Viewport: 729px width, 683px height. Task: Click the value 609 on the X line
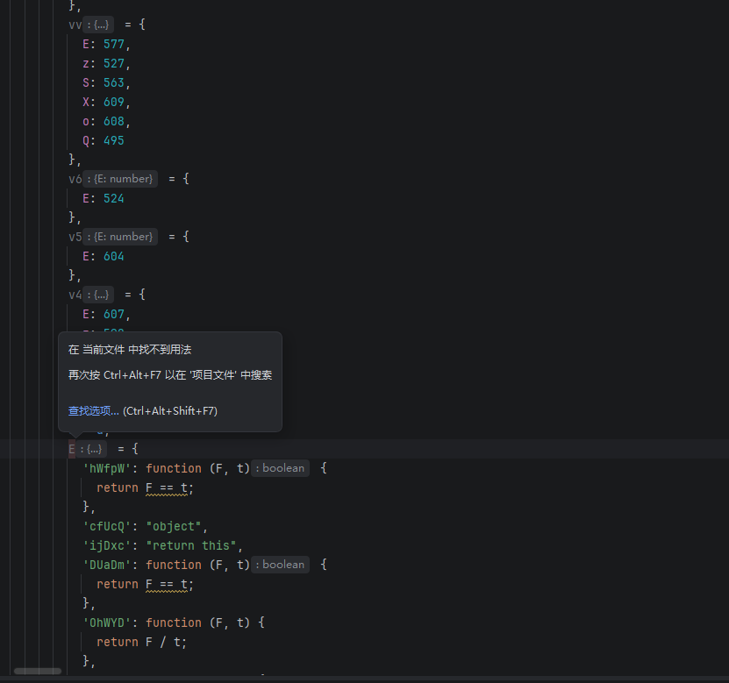pos(114,103)
